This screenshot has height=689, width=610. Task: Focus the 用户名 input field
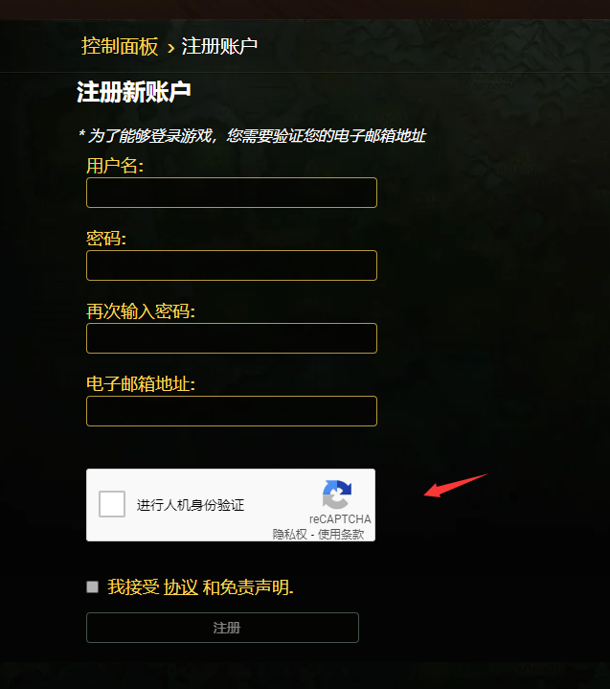(x=232, y=193)
